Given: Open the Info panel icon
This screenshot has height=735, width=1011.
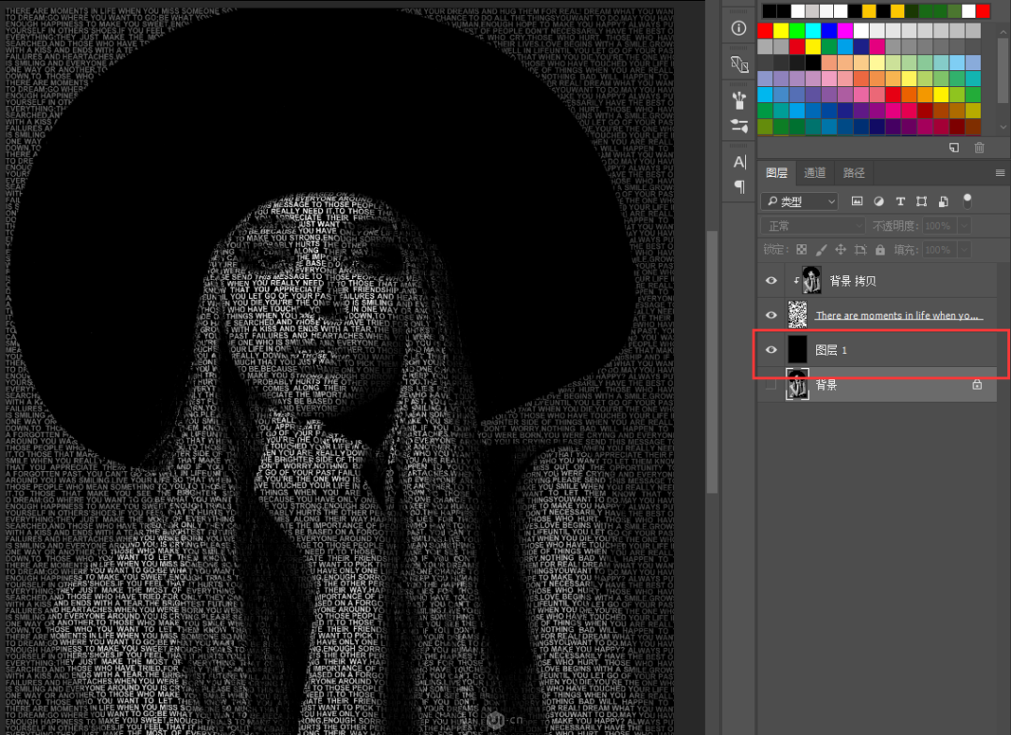Looking at the screenshot, I should pyautogui.click(x=739, y=28).
